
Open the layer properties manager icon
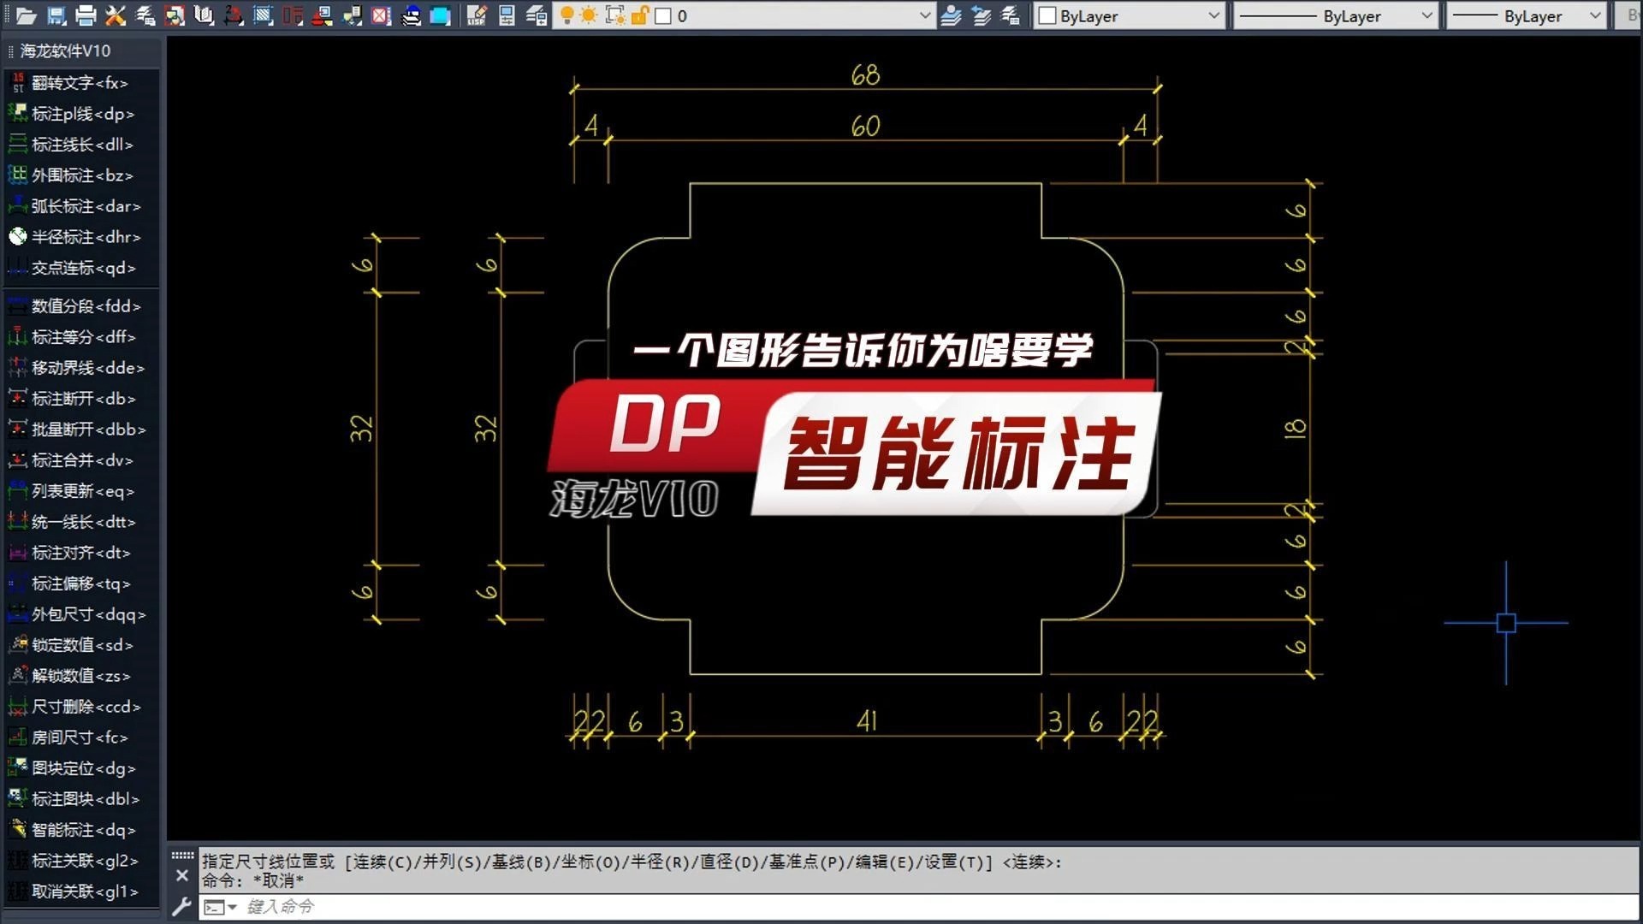pyautogui.click(x=506, y=15)
